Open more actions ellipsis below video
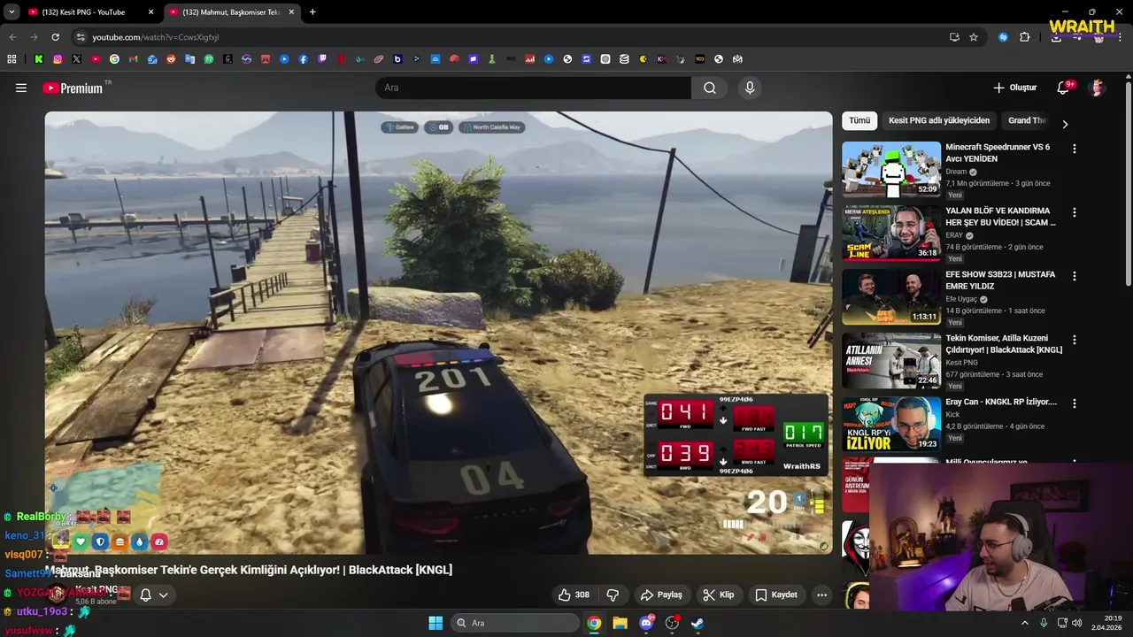 [821, 595]
